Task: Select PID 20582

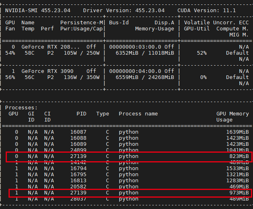Action: click(78, 187)
